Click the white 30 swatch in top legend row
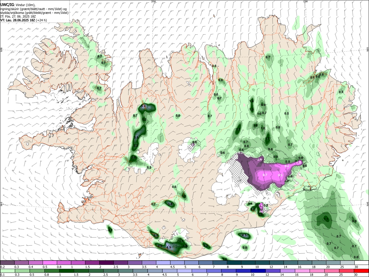 pos(362,263)
